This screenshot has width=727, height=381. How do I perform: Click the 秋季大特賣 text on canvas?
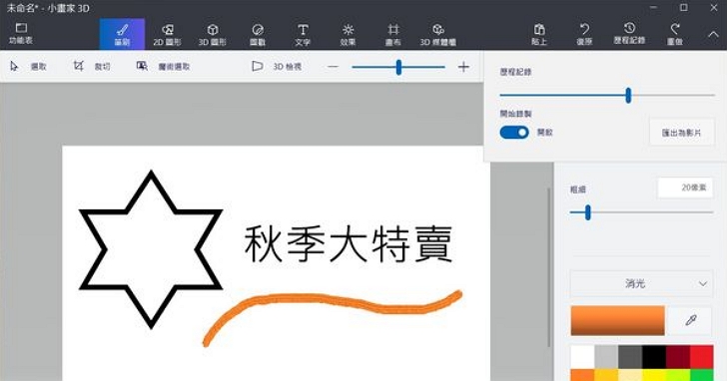coord(348,244)
